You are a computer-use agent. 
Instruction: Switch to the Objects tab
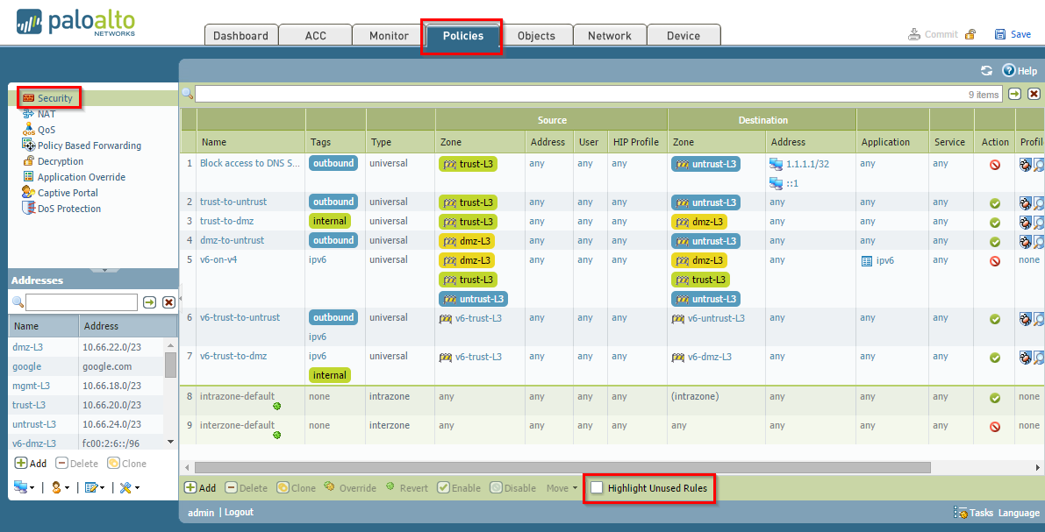point(538,35)
